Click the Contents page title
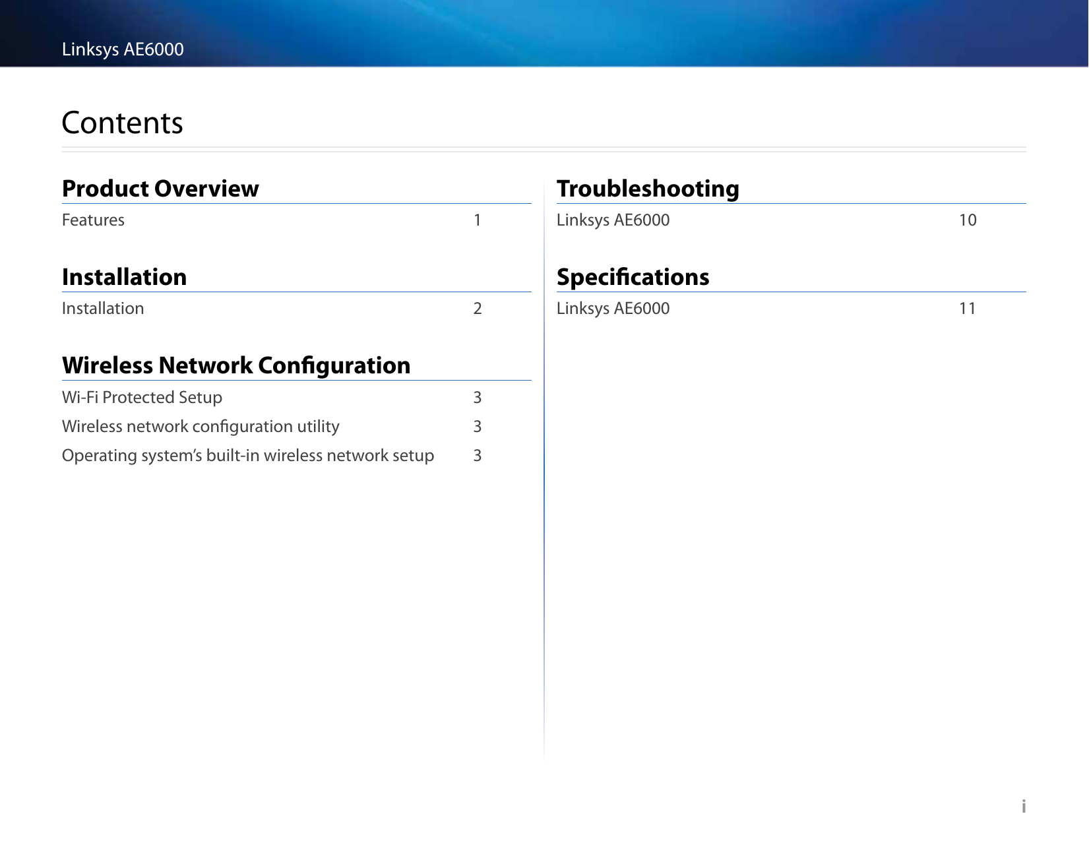 click(122, 123)
